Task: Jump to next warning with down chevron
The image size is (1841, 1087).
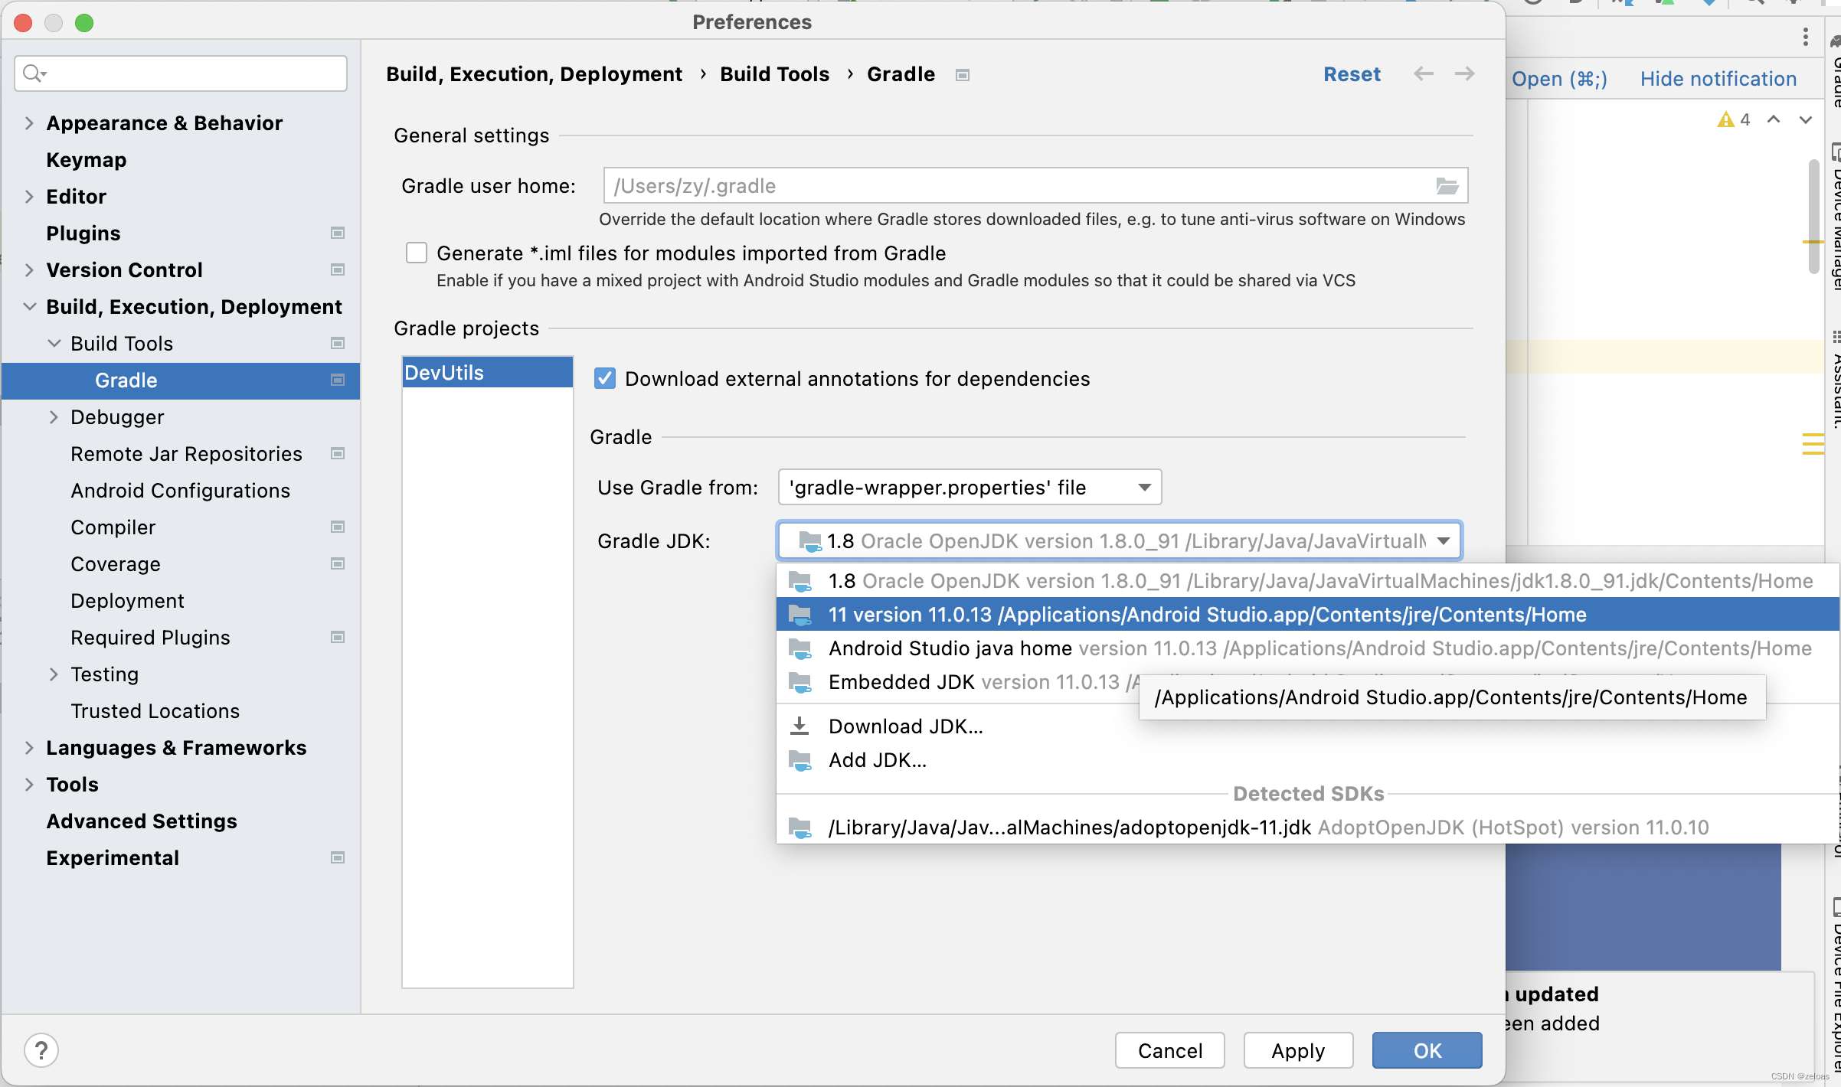Action: click(x=1805, y=119)
